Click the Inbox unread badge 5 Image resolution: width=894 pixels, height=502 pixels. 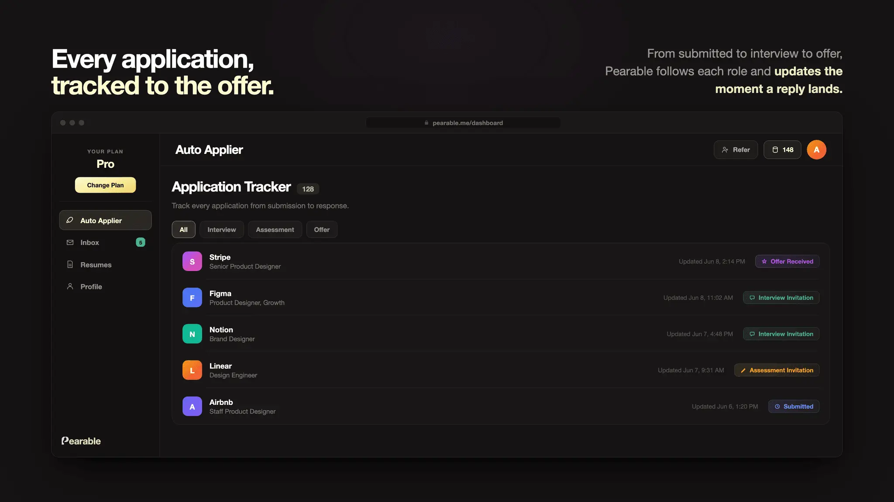pyautogui.click(x=141, y=242)
